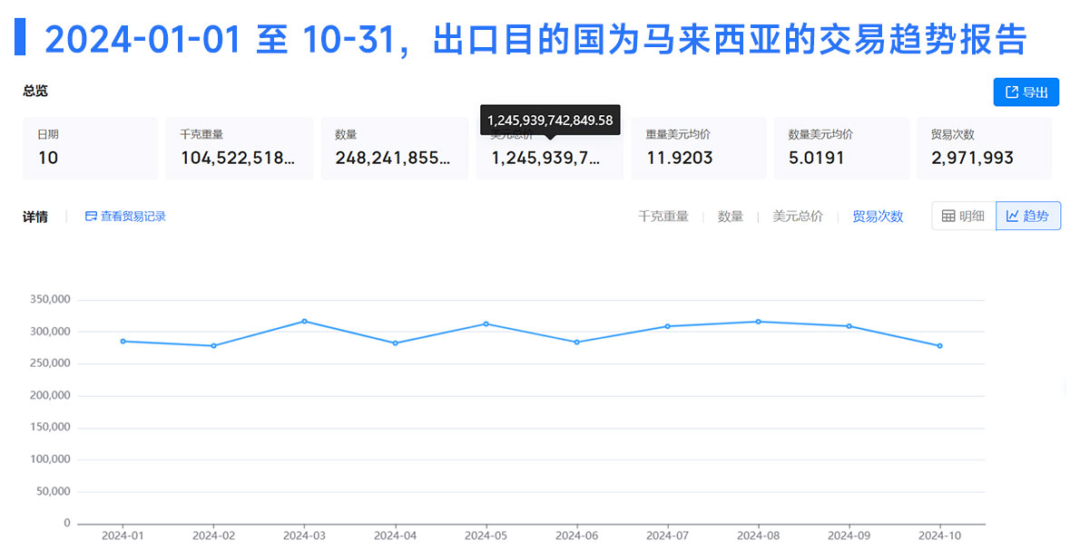Click the y-axis label 200,000

(x=50, y=396)
